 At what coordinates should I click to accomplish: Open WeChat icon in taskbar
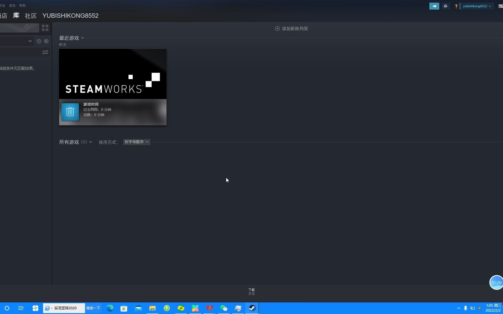(224, 308)
